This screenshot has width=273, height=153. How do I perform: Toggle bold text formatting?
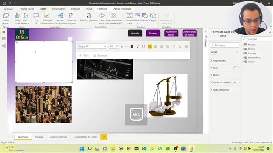(x=132, y=46)
